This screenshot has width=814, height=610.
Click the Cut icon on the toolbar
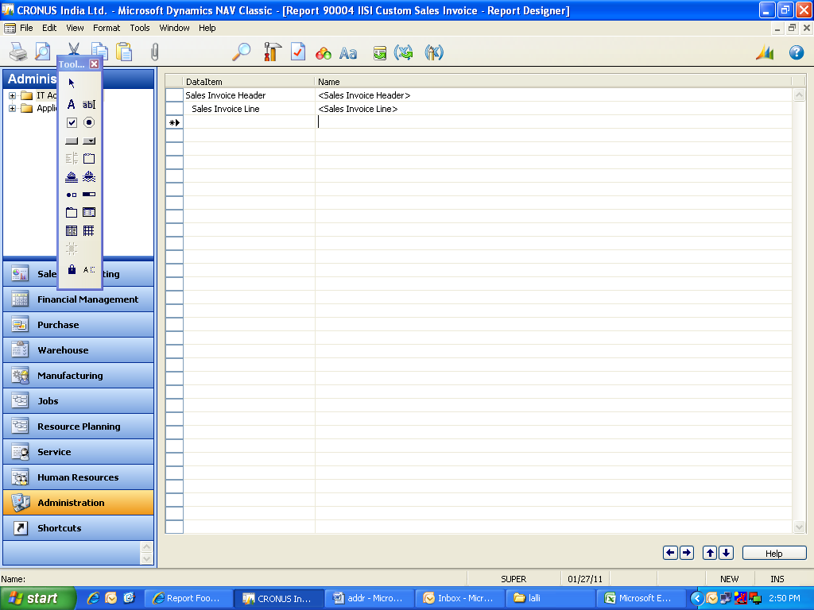[x=72, y=51]
